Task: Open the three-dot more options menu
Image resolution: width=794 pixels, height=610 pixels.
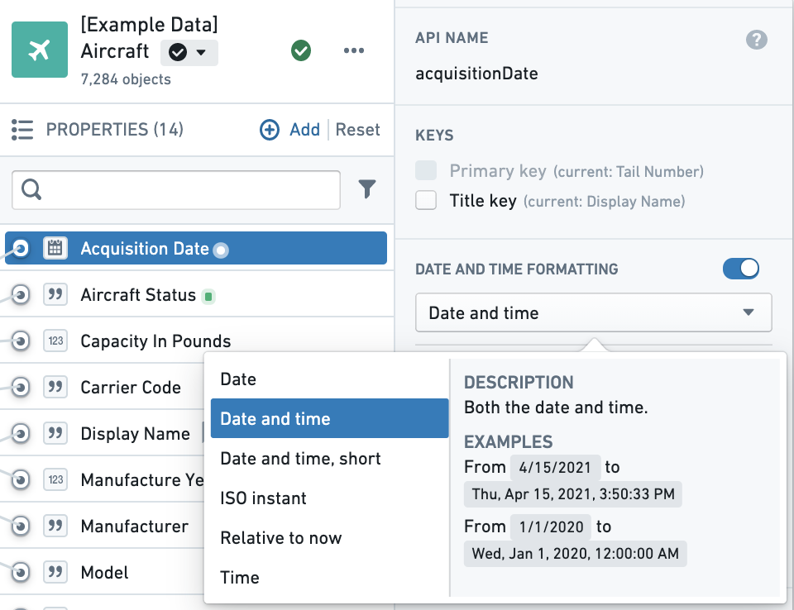Action: coord(353,50)
